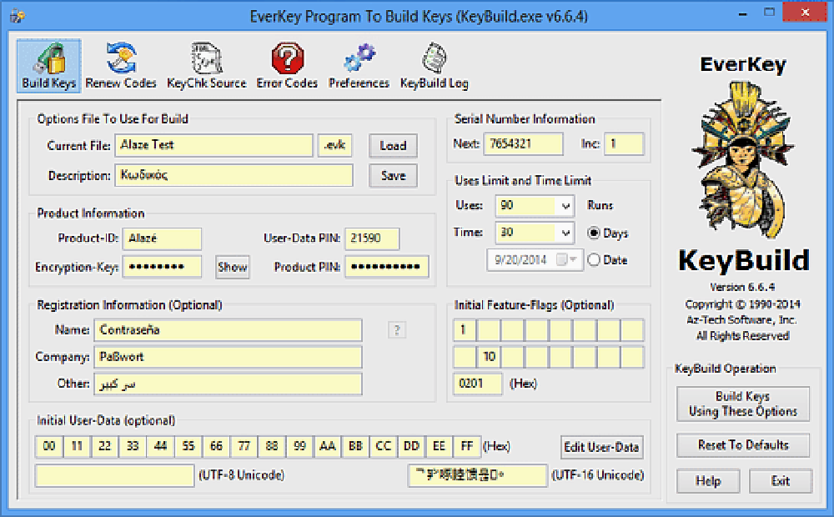Click the Load button
This screenshot has width=834, height=517.
coord(393,146)
